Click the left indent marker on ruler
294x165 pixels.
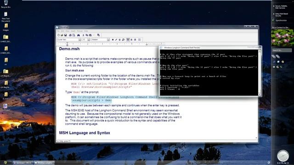[68, 44]
